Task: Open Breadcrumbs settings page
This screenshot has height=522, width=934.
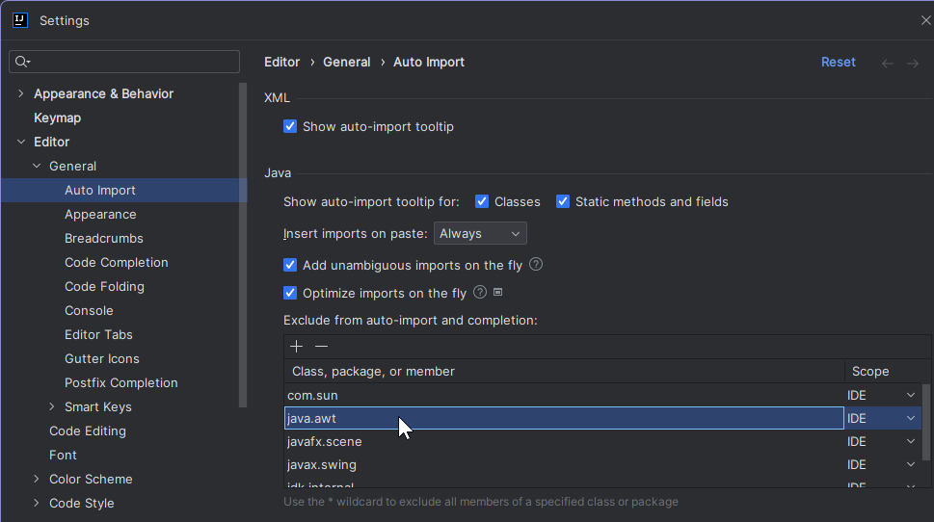Action: (x=104, y=238)
